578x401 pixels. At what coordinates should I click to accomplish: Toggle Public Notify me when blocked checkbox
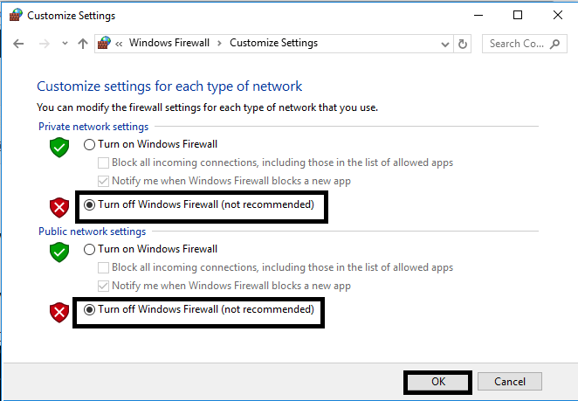coord(104,286)
